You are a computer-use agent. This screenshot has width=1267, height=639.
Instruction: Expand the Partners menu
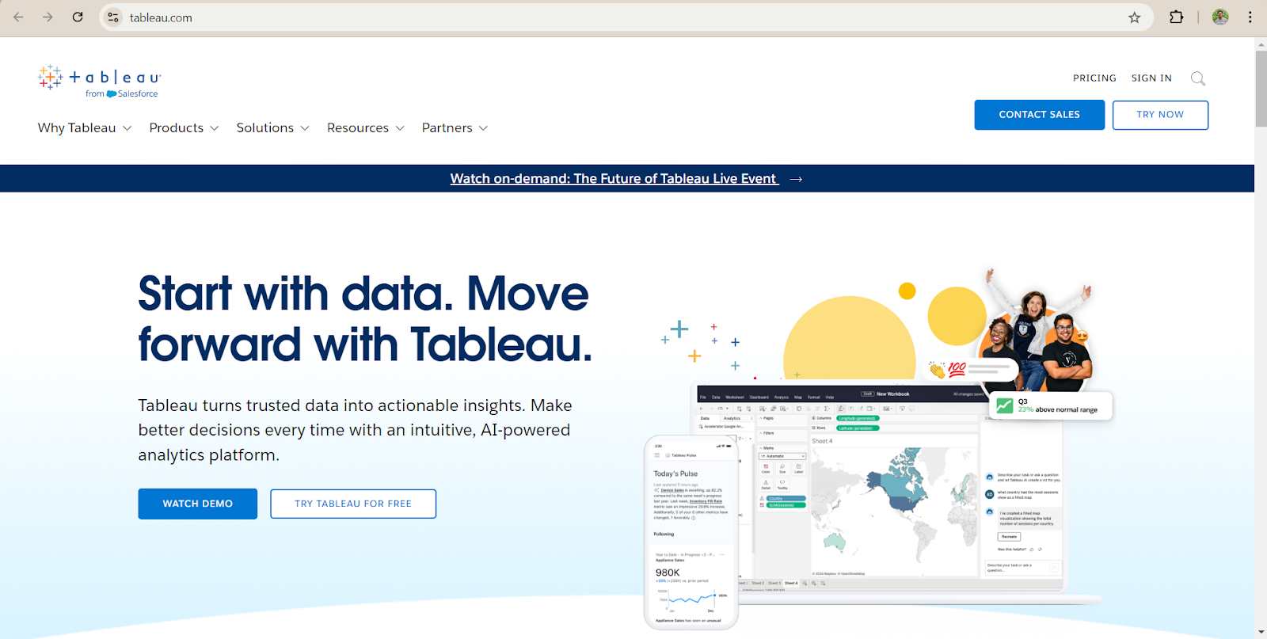click(455, 128)
